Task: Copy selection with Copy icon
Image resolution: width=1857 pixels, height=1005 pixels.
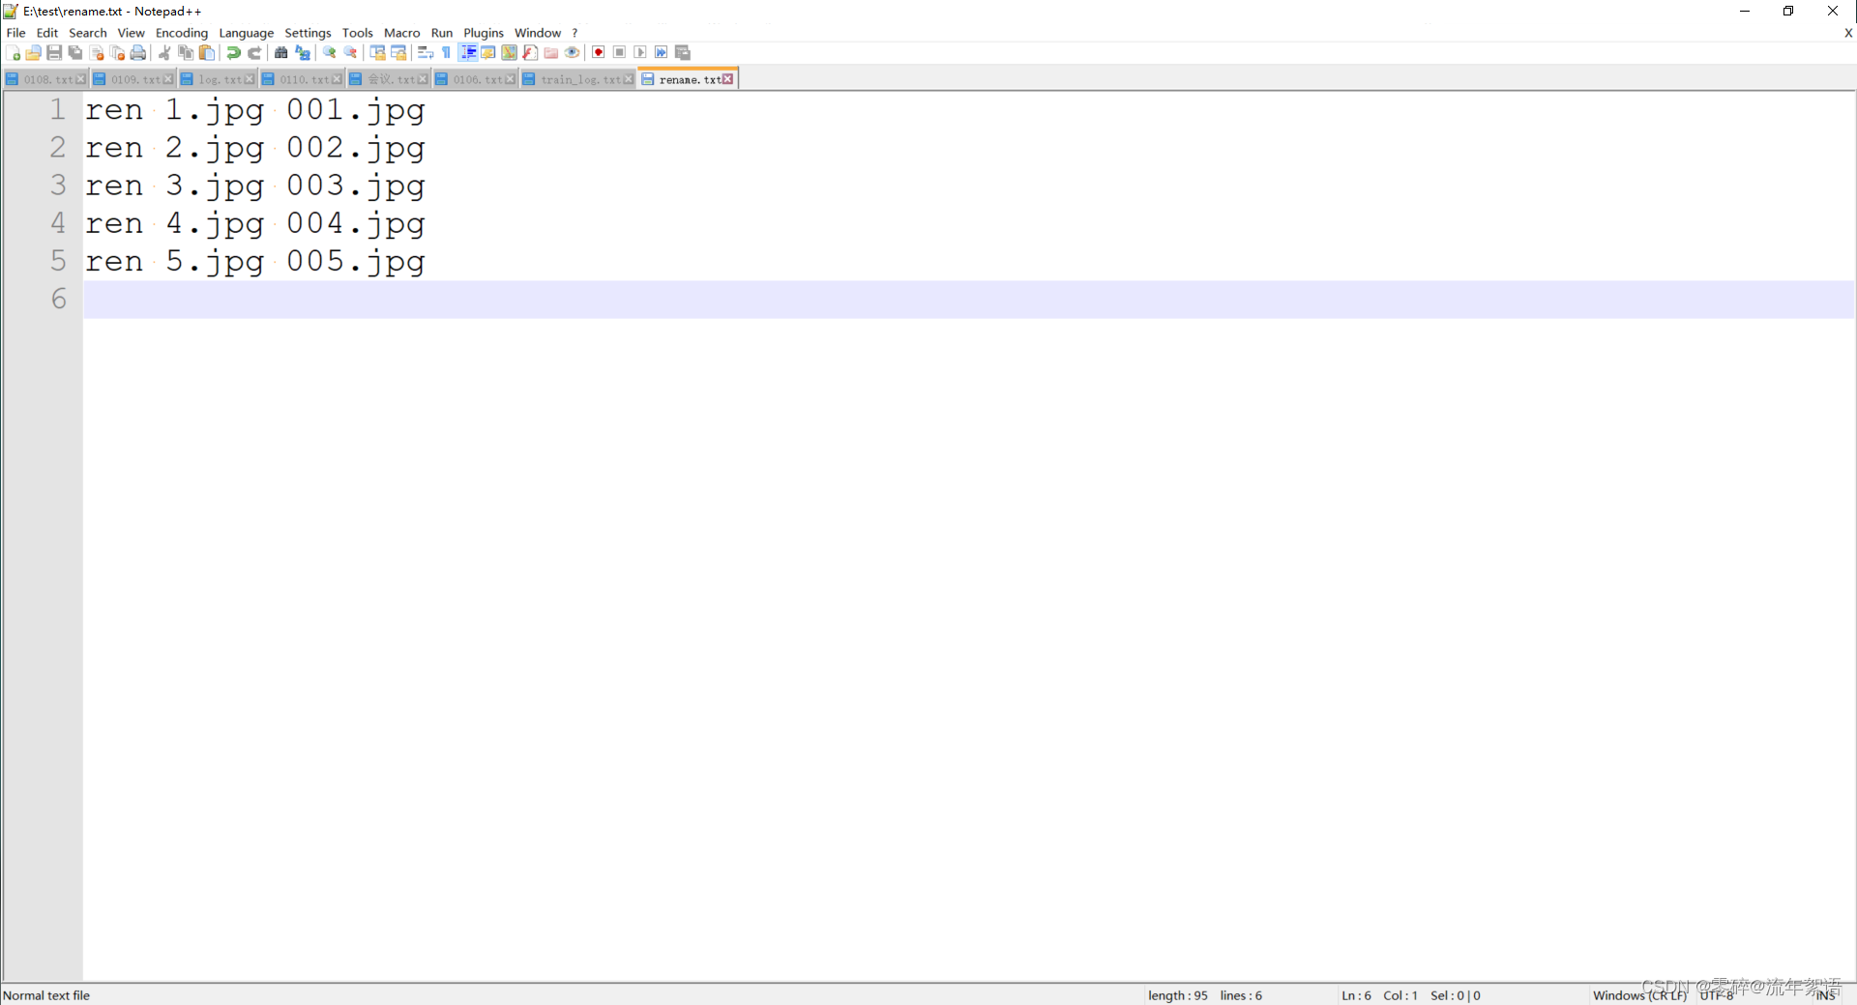Action: click(186, 53)
